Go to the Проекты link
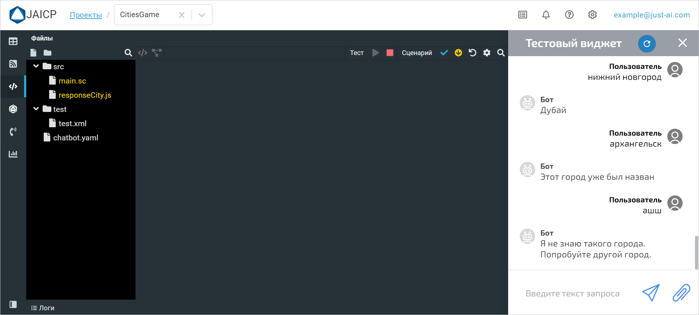 (x=86, y=15)
